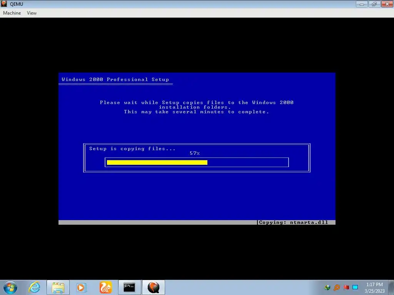Open Windows Media Player from taskbar

point(82,287)
